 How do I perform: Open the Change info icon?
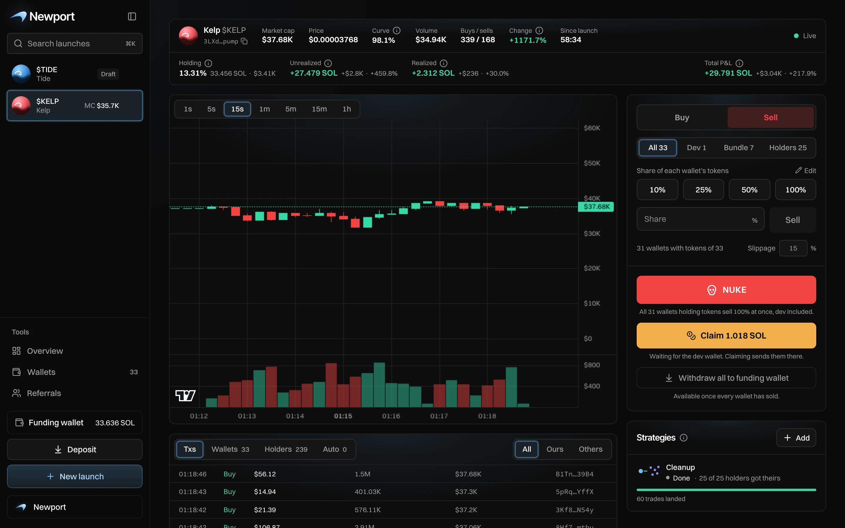[539, 31]
